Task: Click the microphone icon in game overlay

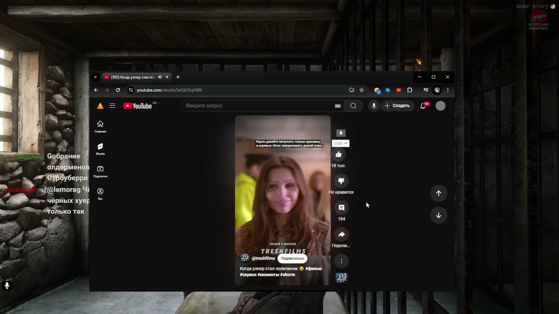Action: (x=7, y=286)
